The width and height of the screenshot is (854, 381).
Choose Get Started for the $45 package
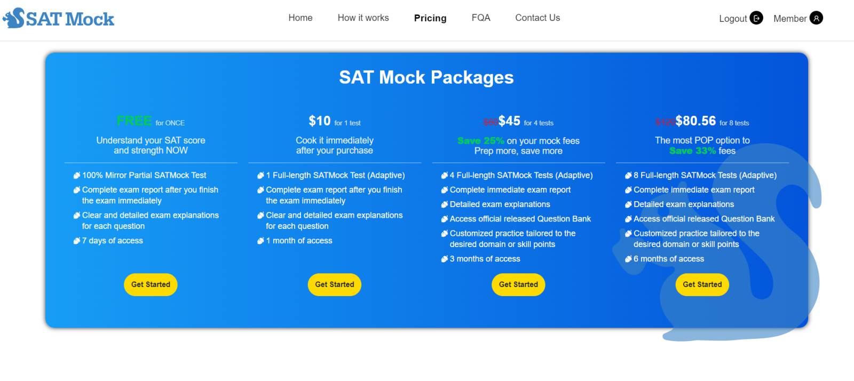pos(518,284)
